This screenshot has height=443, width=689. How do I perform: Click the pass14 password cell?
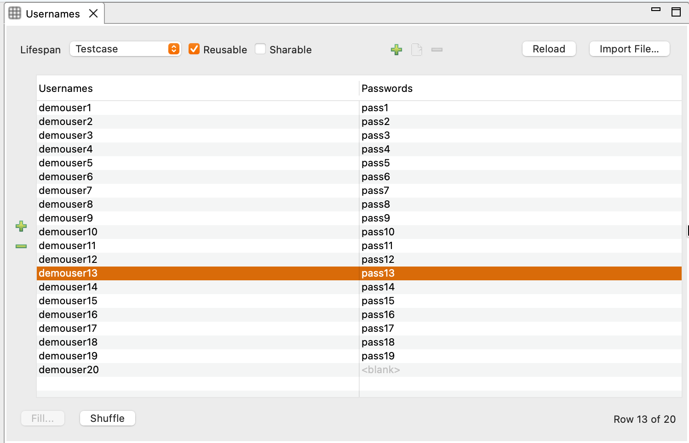(x=521, y=287)
